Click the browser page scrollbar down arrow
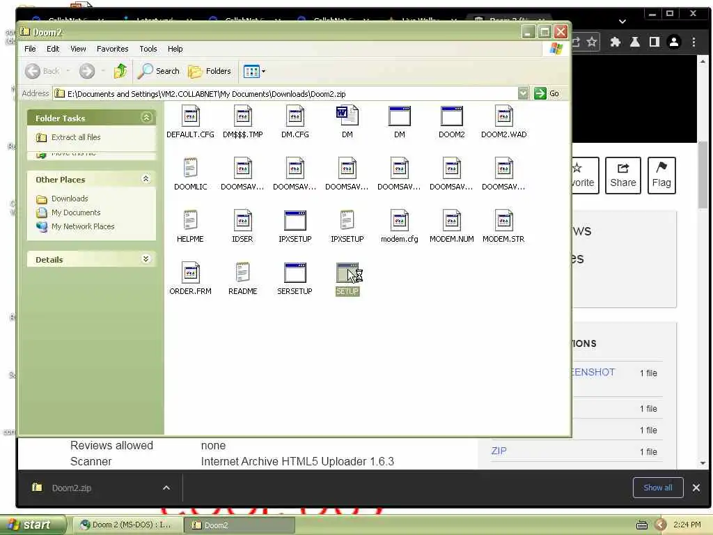The width and height of the screenshot is (713, 535). tap(703, 463)
